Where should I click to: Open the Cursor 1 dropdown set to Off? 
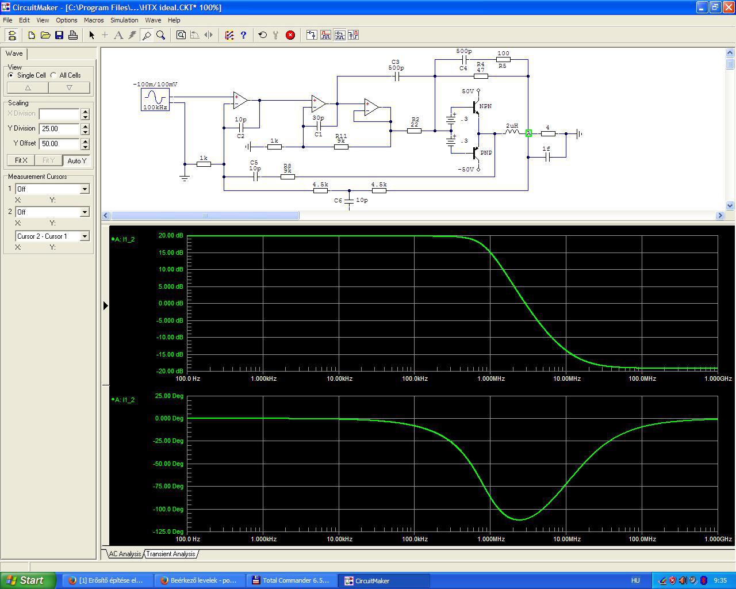[x=85, y=189]
